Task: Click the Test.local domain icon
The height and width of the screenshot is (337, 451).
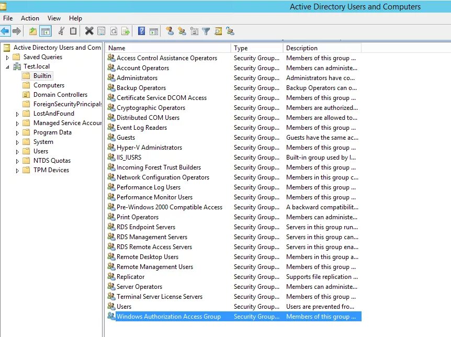Action: click(x=17, y=66)
